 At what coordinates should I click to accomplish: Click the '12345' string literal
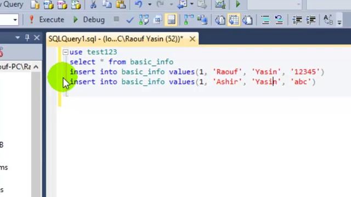click(x=305, y=72)
